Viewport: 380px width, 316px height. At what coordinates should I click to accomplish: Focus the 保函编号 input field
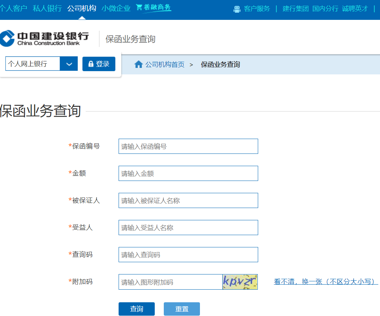coord(188,146)
